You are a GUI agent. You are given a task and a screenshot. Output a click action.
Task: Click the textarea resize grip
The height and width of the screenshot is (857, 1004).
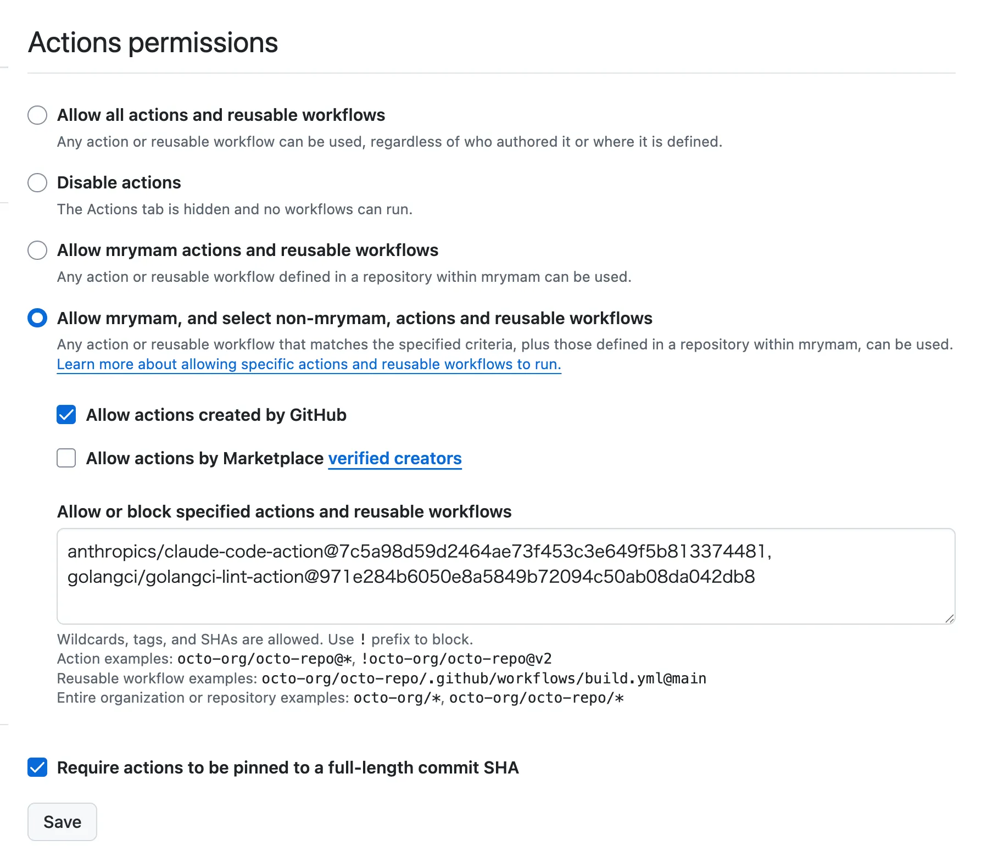[950, 619]
